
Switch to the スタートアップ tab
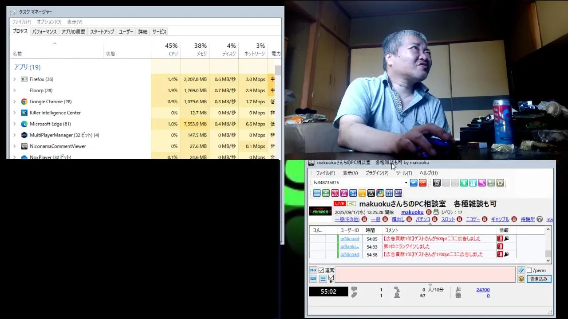tap(102, 31)
